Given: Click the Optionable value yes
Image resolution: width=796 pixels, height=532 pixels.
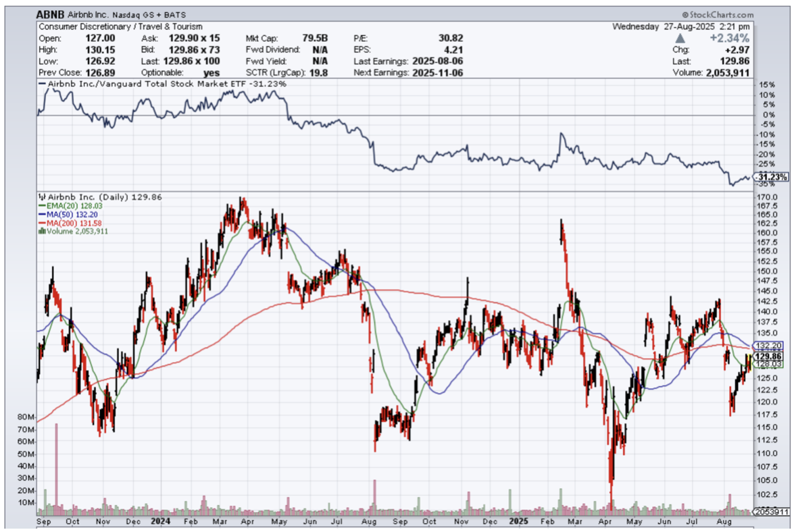Looking at the screenshot, I should tap(212, 72).
